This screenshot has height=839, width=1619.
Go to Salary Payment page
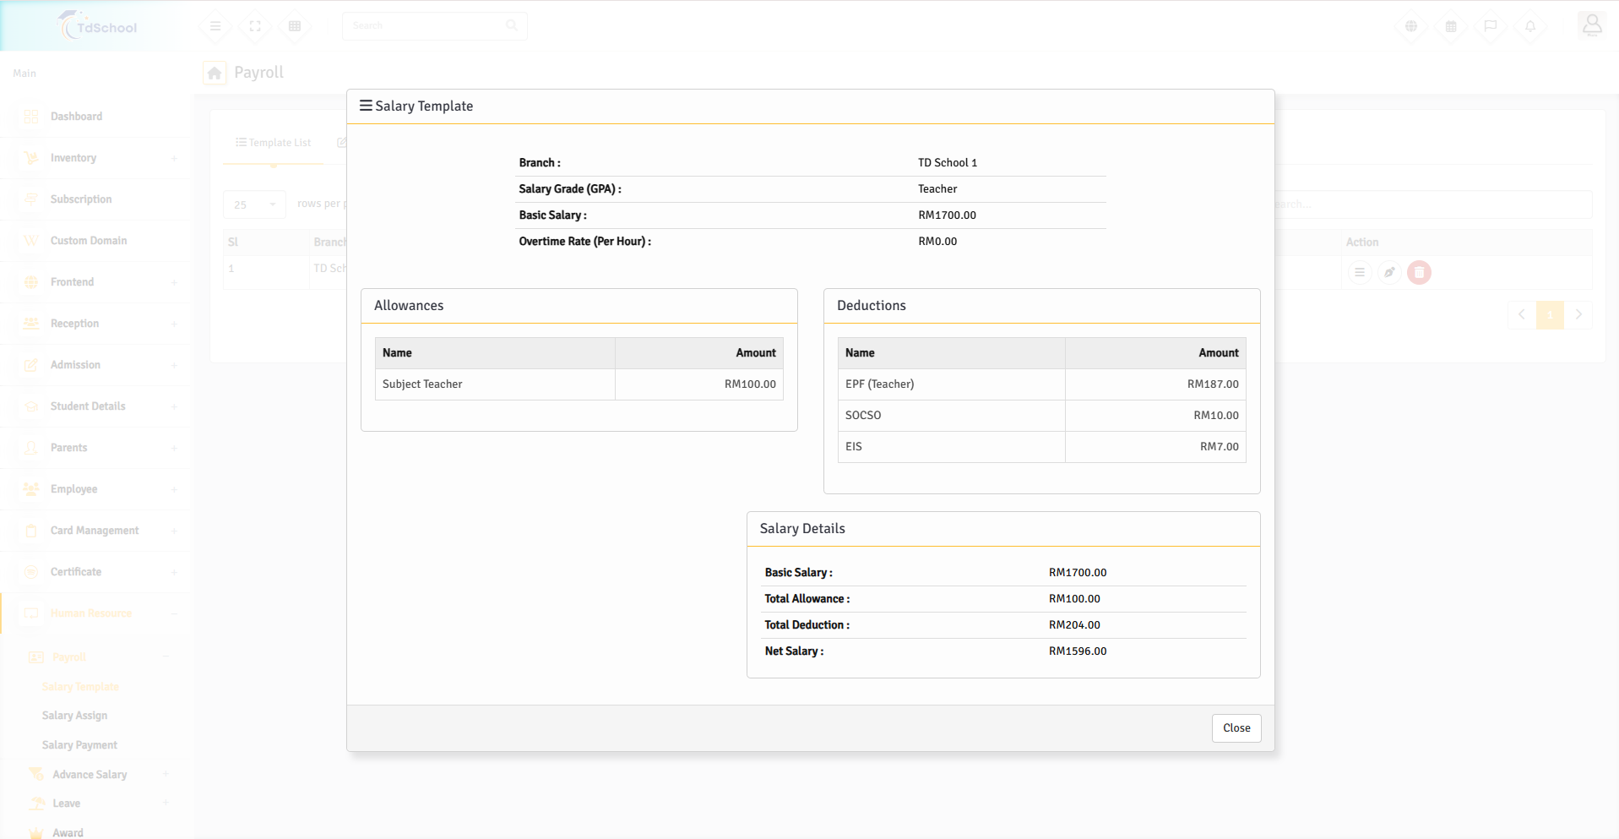pos(79,745)
